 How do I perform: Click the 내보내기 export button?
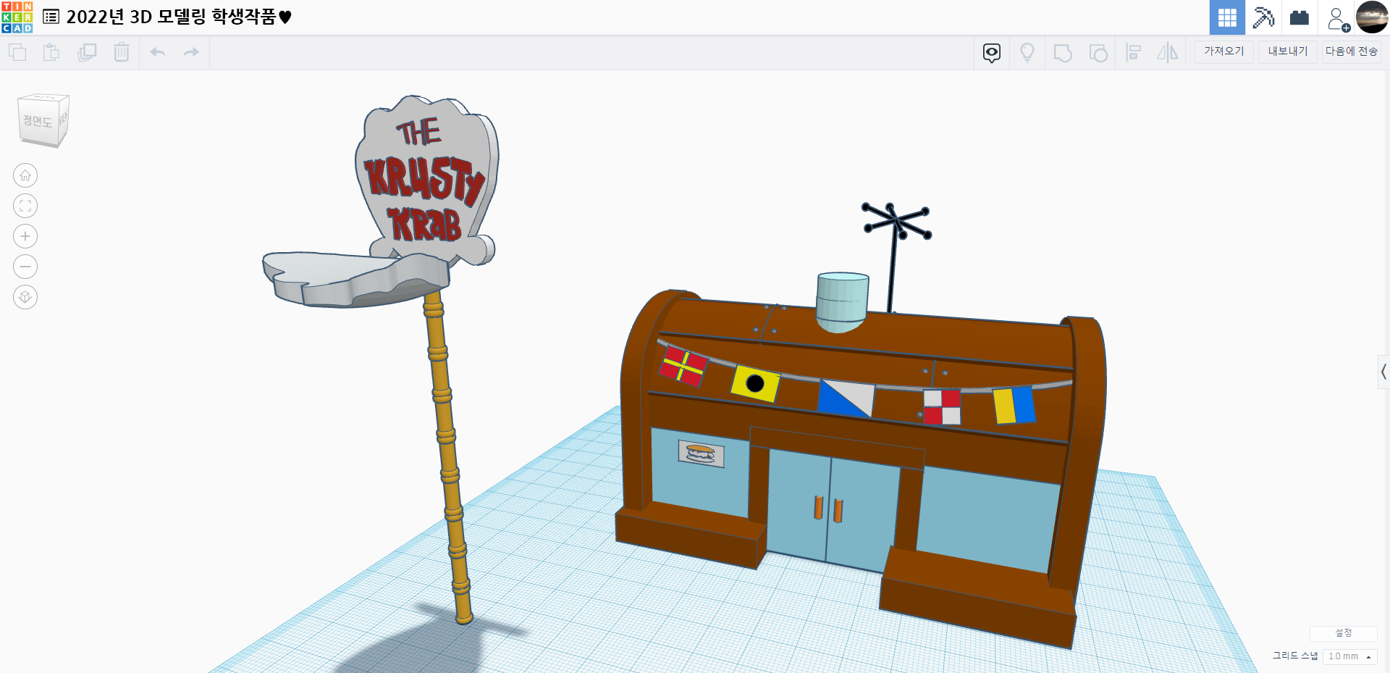(1288, 51)
